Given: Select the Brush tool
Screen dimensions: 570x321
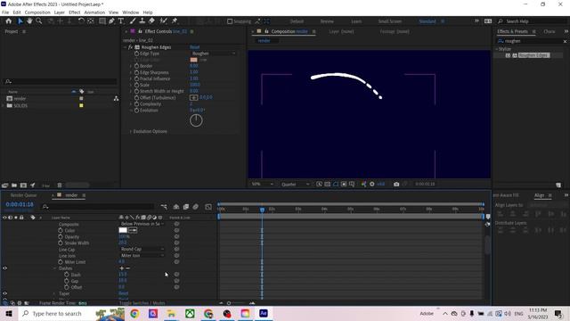Looking at the screenshot, I should [133, 21].
